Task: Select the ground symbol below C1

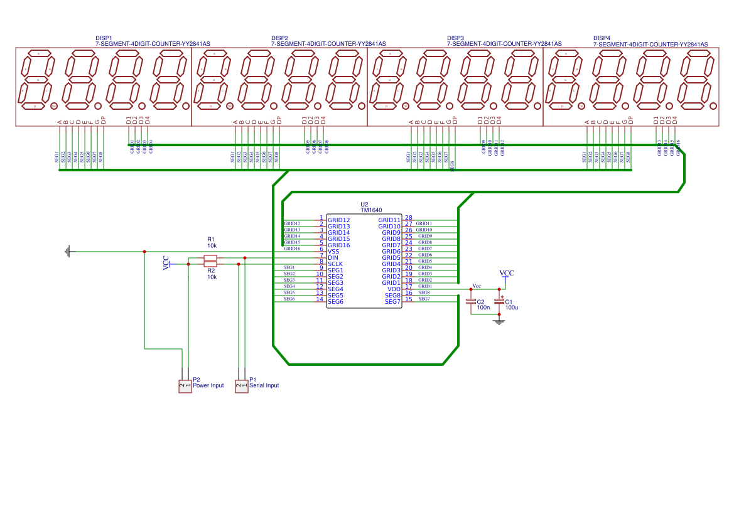Action: coord(499,321)
